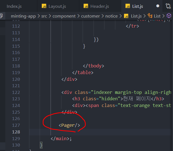The image size is (173, 151).
Task: Open the List.js breadcrumb file
Action: coord(136,16)
